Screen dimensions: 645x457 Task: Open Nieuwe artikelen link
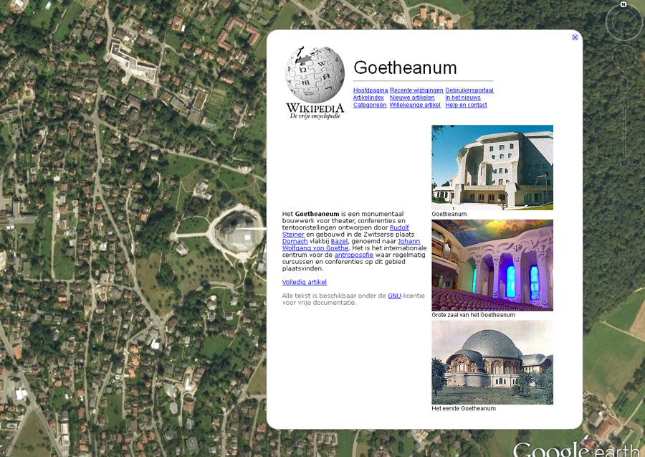pyautogui.click(x=412, y=98)
